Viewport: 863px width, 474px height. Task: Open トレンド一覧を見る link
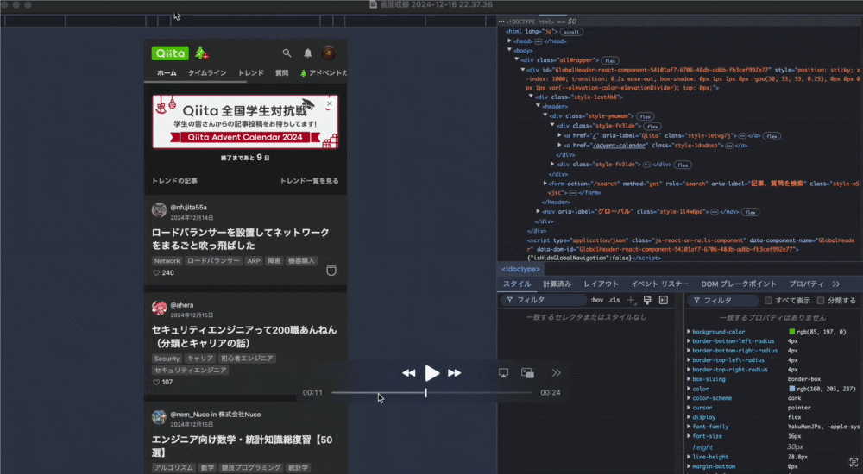(309, 181)
